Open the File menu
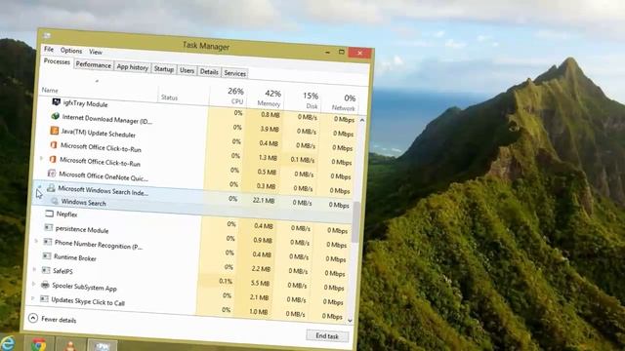This screenshot has height=351, width=625. [x=49, y=49]
